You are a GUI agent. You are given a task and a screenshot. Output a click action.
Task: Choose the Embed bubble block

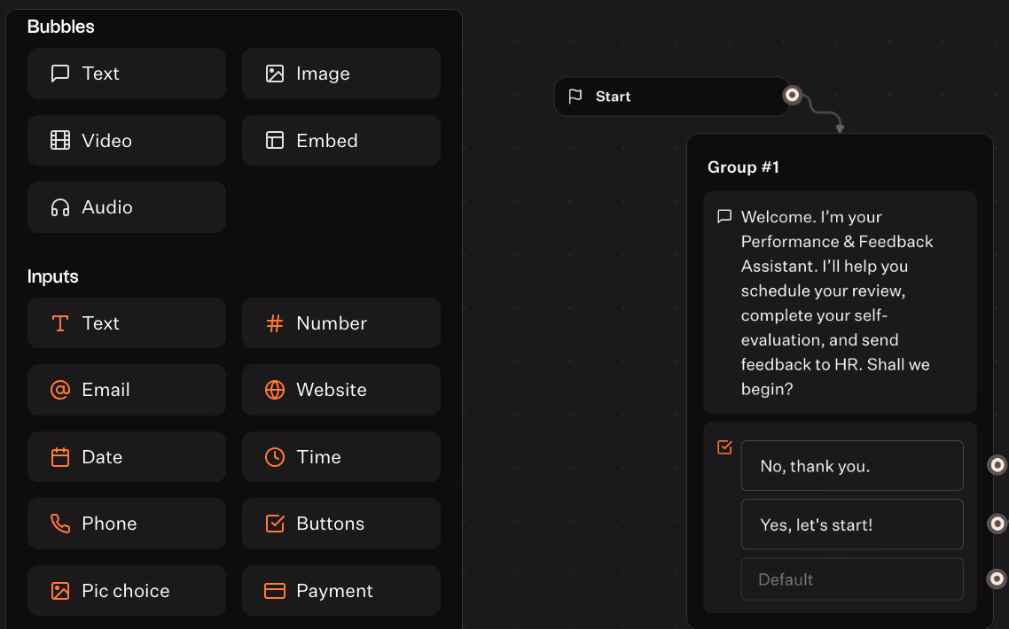[x=340, y=141]
